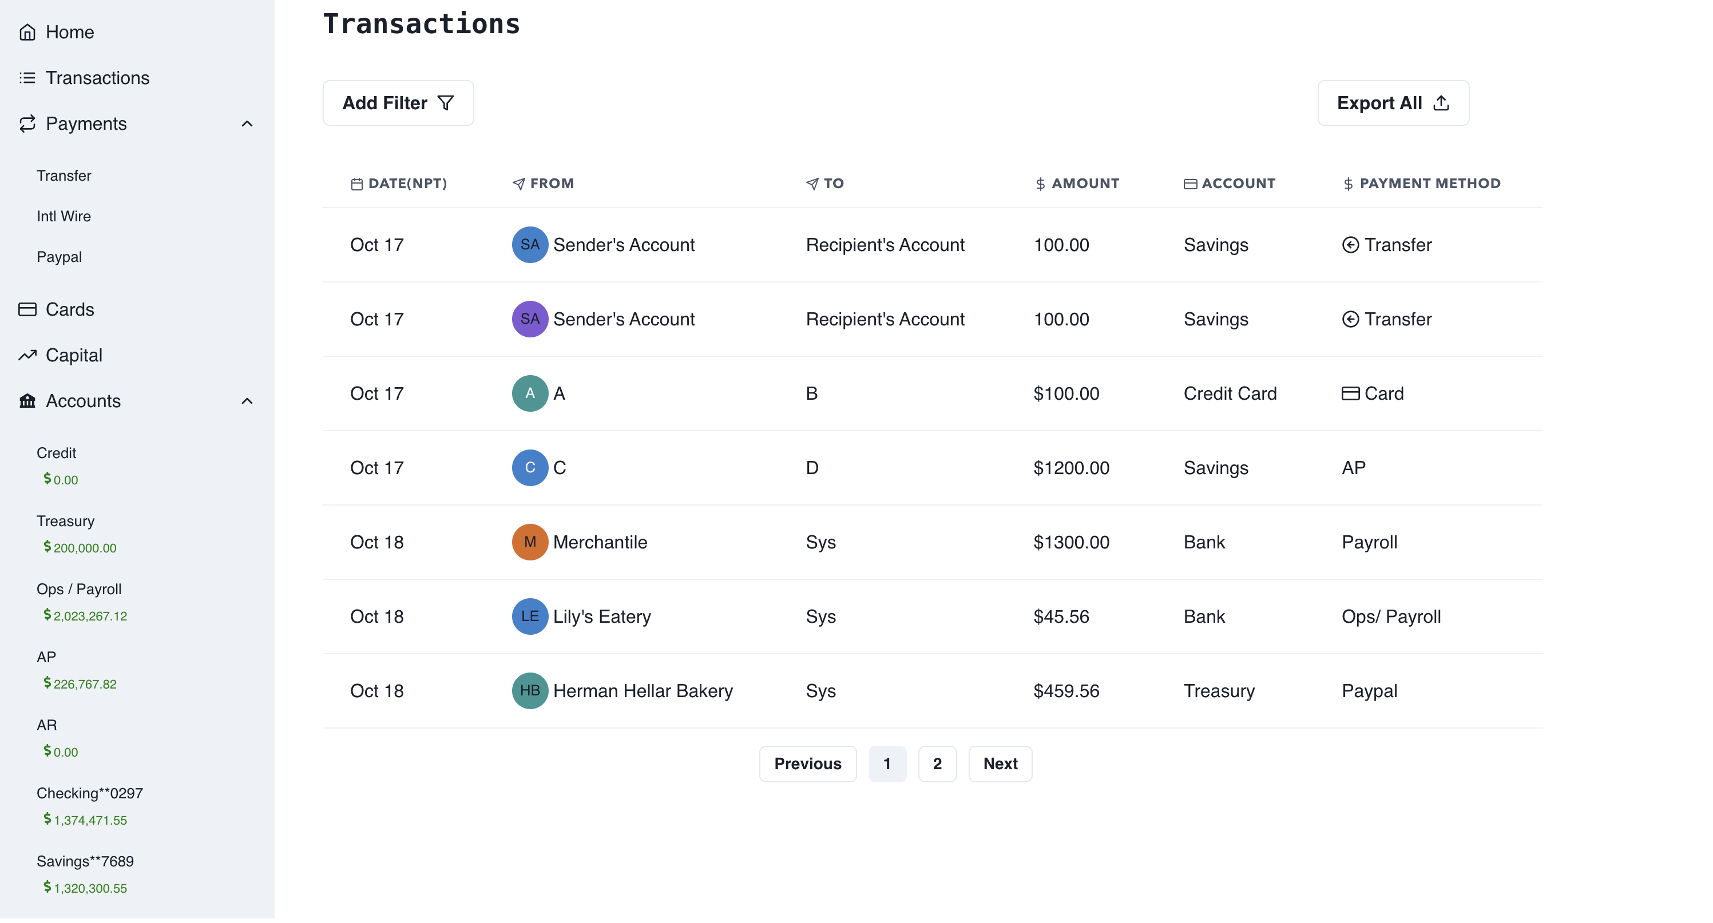The height and width of the screenshot is (923, 1713).
Task: Select Intl Wire under Payments
Action: click(64, 216)
